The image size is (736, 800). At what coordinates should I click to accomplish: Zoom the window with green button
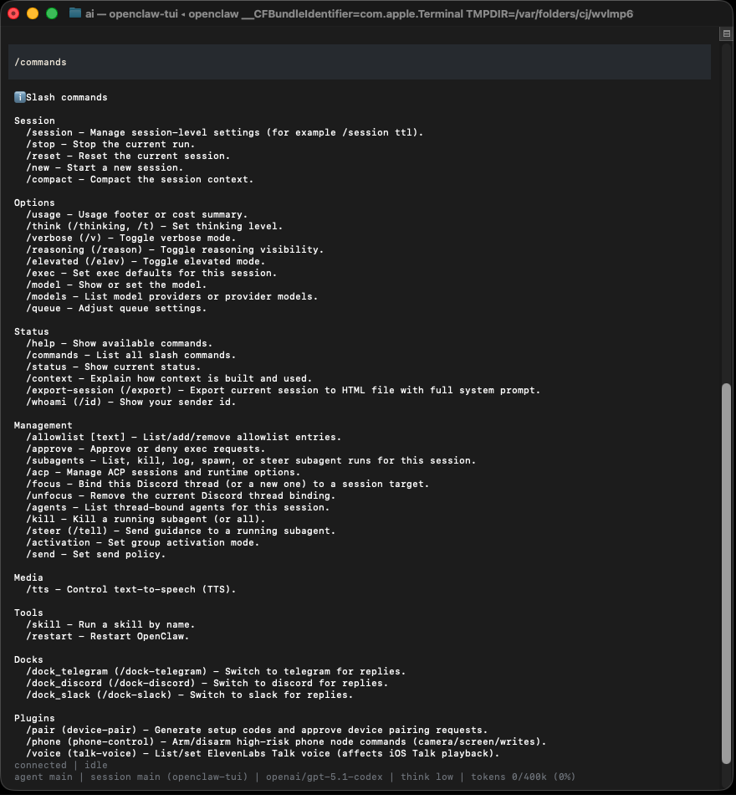coord(52,13)
